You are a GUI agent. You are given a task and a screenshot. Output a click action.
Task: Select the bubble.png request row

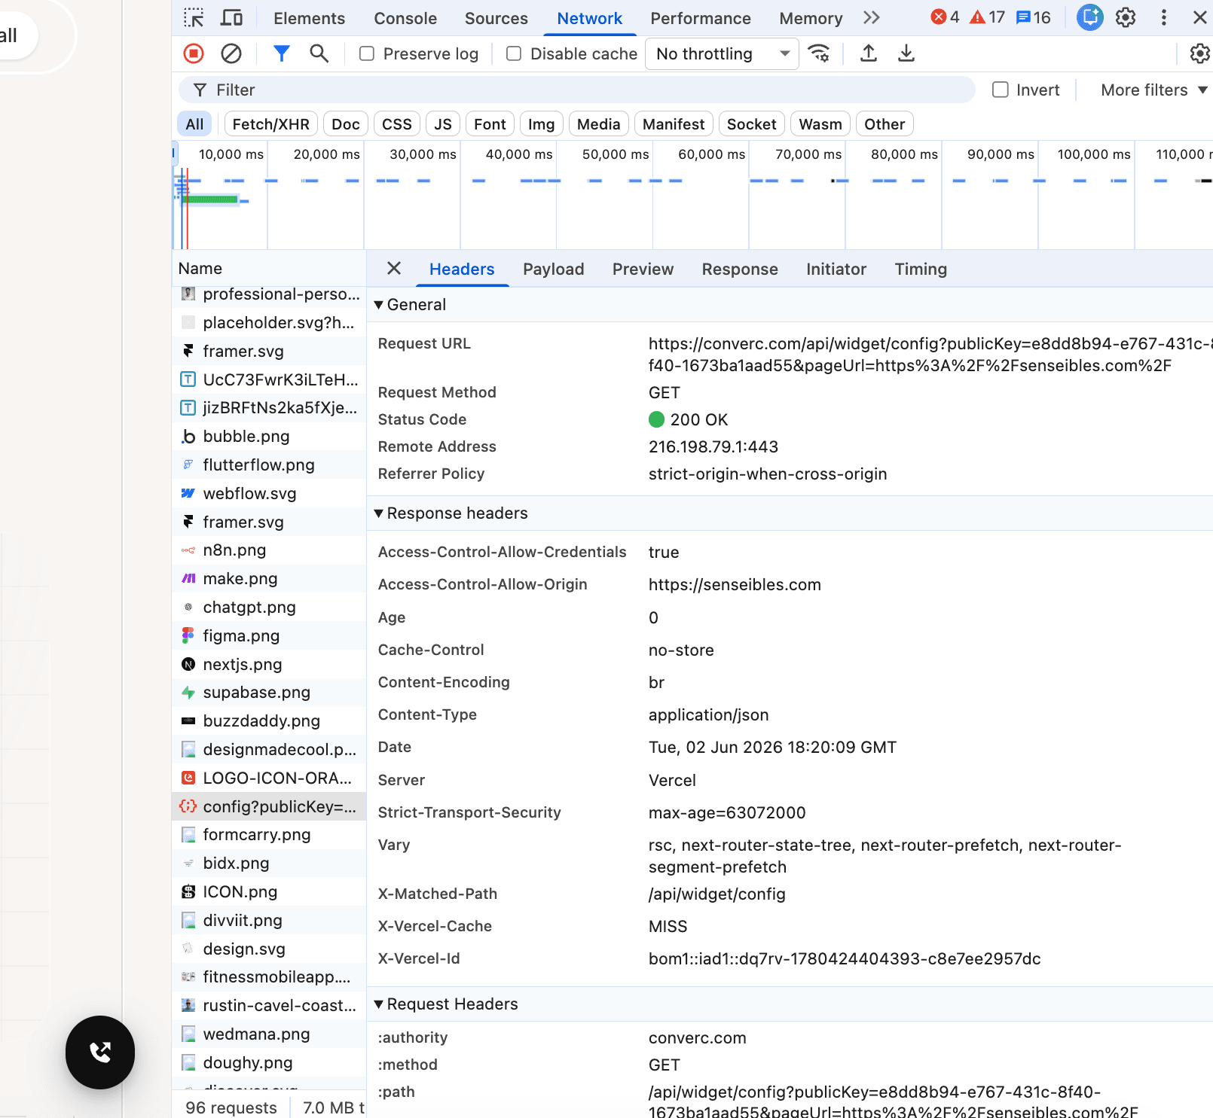pos(269,436)
